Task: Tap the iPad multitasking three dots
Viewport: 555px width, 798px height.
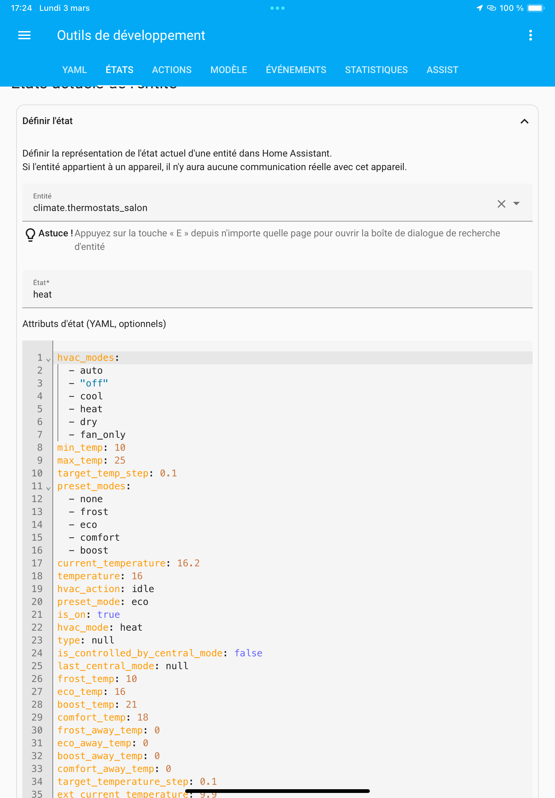Action: 277,8
